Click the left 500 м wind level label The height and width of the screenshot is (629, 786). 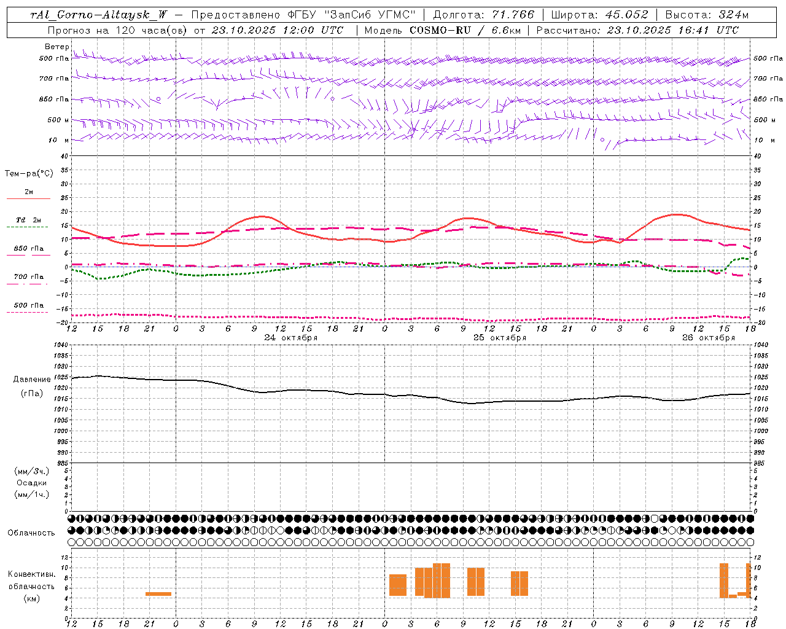click(x=58, y=120)
